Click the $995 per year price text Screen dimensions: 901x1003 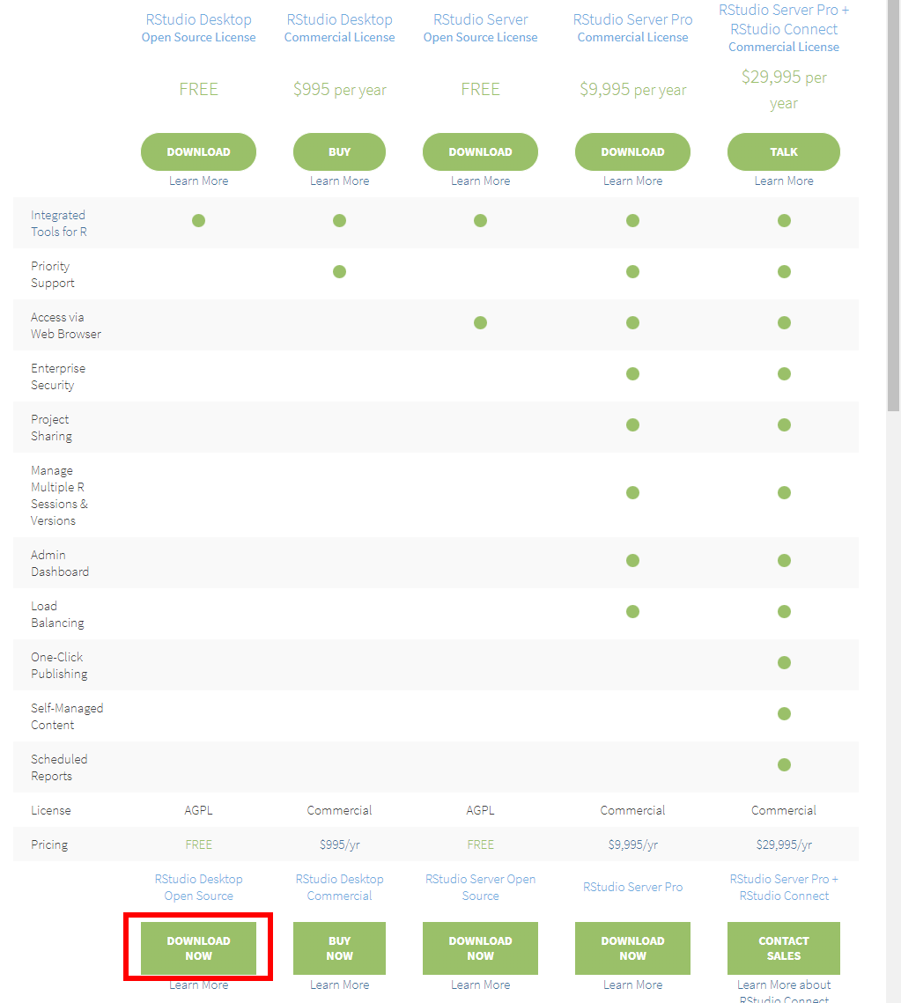point(339,90)
